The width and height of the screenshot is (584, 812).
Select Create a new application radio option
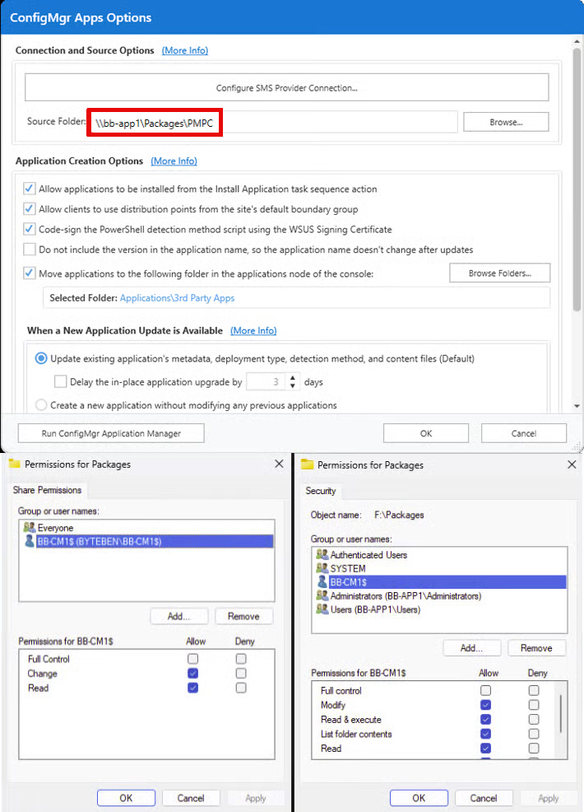point(41,405)
